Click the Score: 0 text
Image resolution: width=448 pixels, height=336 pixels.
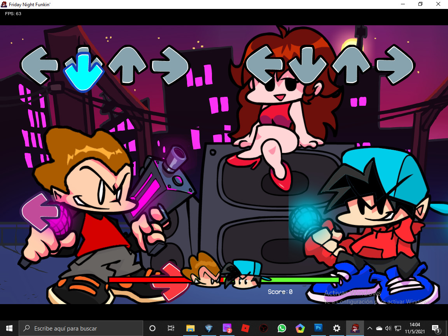point(280,292)
